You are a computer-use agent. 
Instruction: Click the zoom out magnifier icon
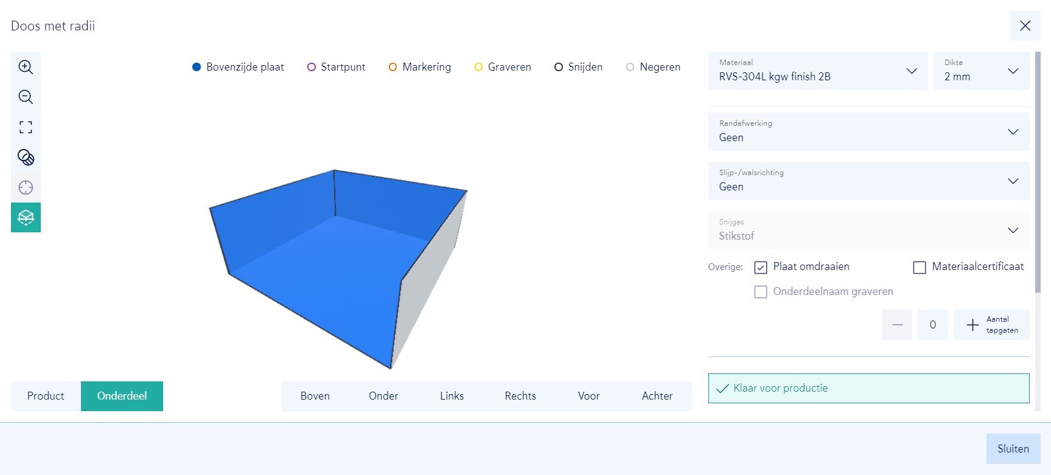[x=26, y=97]
